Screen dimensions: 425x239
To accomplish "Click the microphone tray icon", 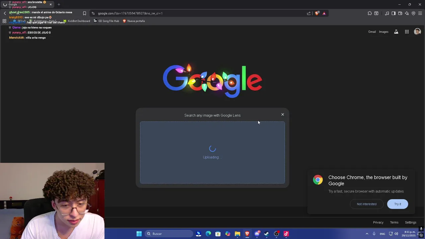I will tap(374, 234).
